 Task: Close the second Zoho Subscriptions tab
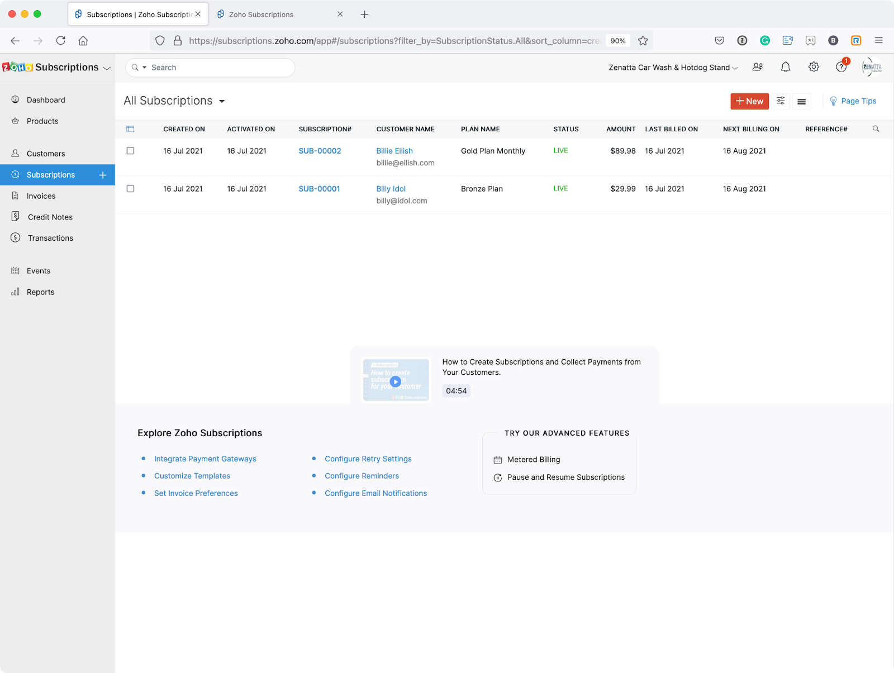tap(340, 15)
